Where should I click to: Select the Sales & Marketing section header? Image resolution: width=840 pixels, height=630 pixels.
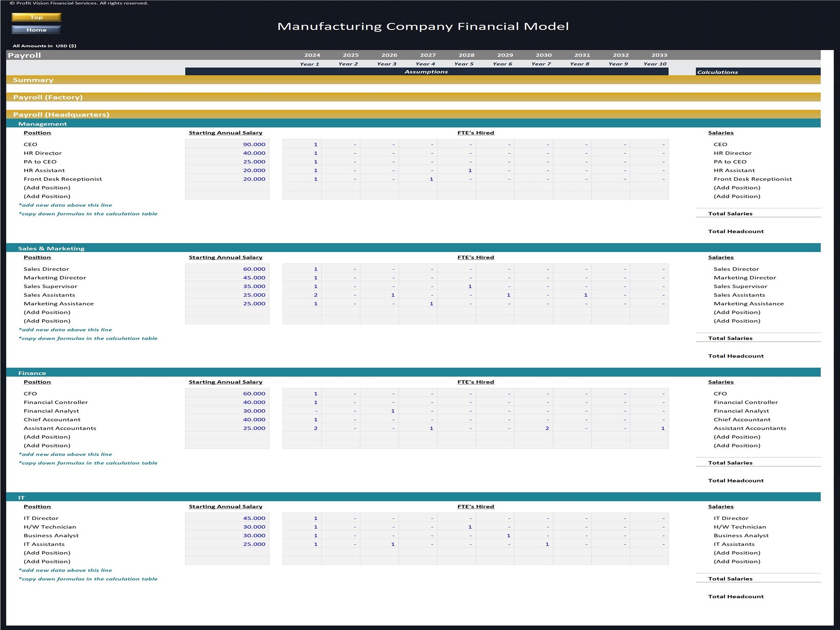[x=413, y=248]
